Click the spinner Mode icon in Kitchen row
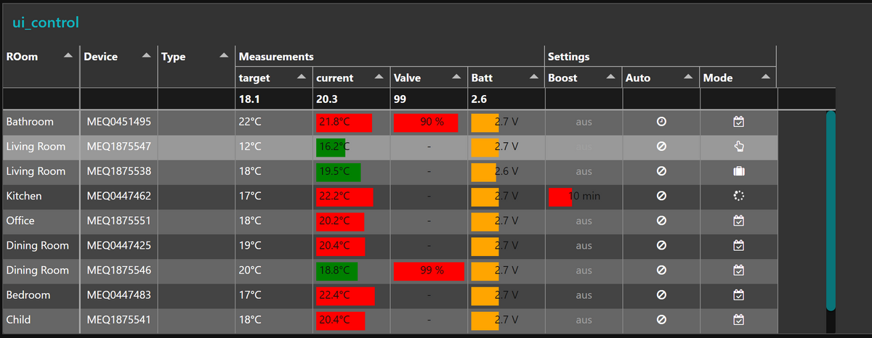 739,196
